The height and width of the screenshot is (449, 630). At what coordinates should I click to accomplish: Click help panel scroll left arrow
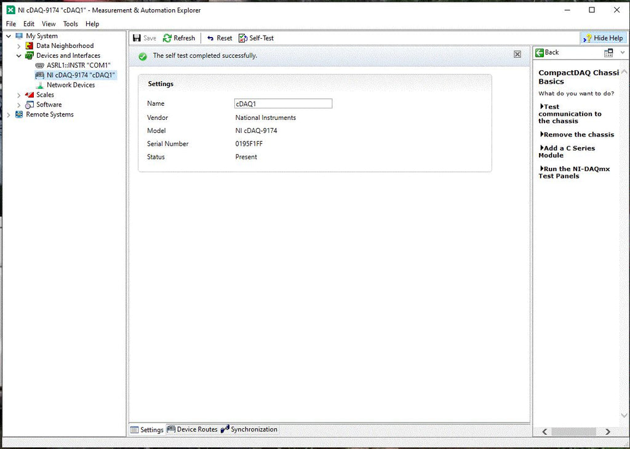point(545,432)
